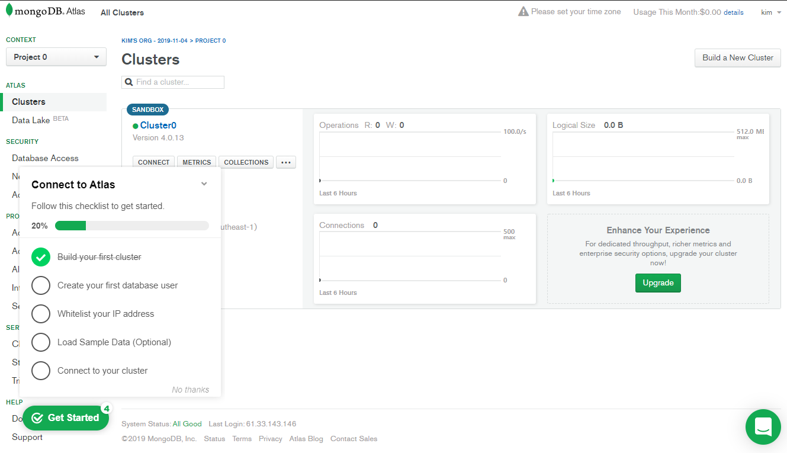Click the Get Started notification badge 4
787x453 pixels.
[x=106, y=408]
